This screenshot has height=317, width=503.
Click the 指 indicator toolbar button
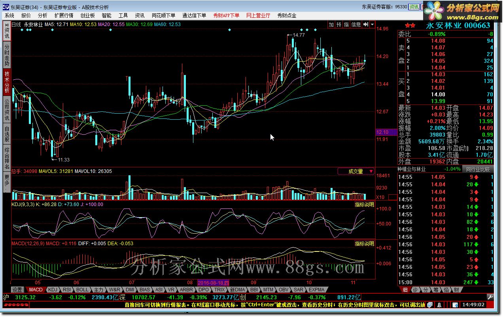click(x=346, y=24)
